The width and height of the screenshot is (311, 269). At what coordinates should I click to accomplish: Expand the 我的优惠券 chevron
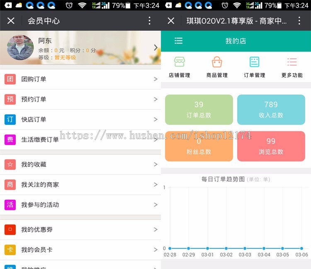point(155,230)
